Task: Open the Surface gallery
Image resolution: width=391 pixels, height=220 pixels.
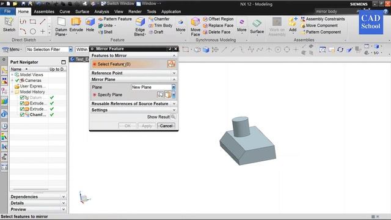Action: click(x=257, y=27)
